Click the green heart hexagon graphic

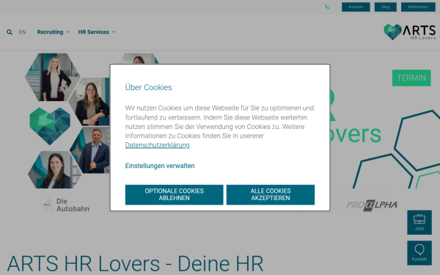[50, 125]
